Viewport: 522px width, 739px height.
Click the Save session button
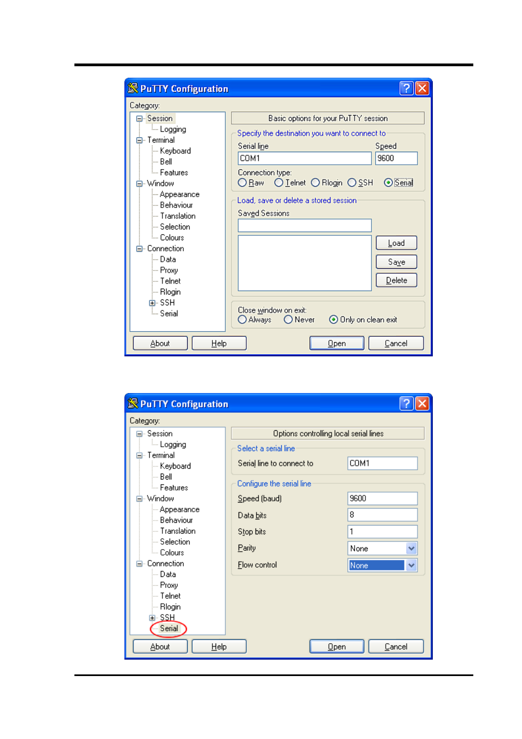click(x=396, y=262)
